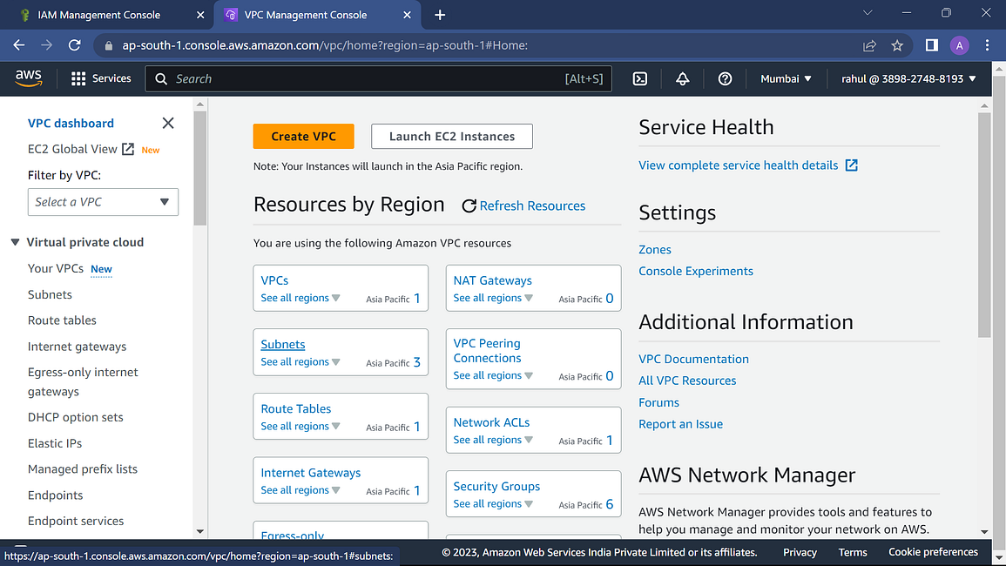Close the VPC dashboard side panel
1006x566 pixels.
click(168, 123)
